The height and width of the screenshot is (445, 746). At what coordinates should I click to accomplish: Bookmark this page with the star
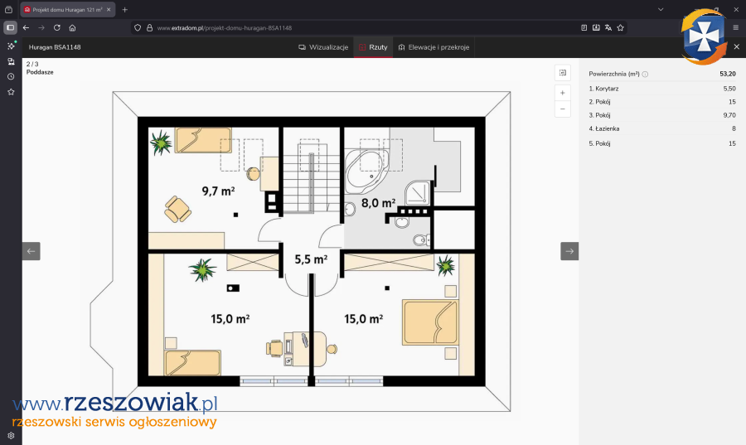pyautogui.click(x=620, y=27)
